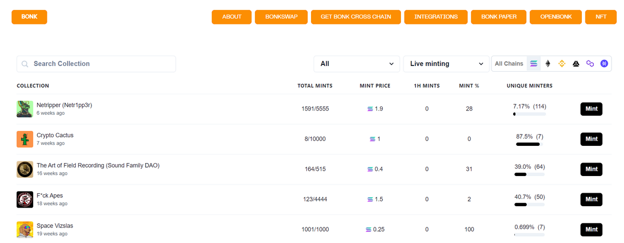Mint the Space Vizslas collection
This screenshot has height=243, width=624.
(591, 230)
